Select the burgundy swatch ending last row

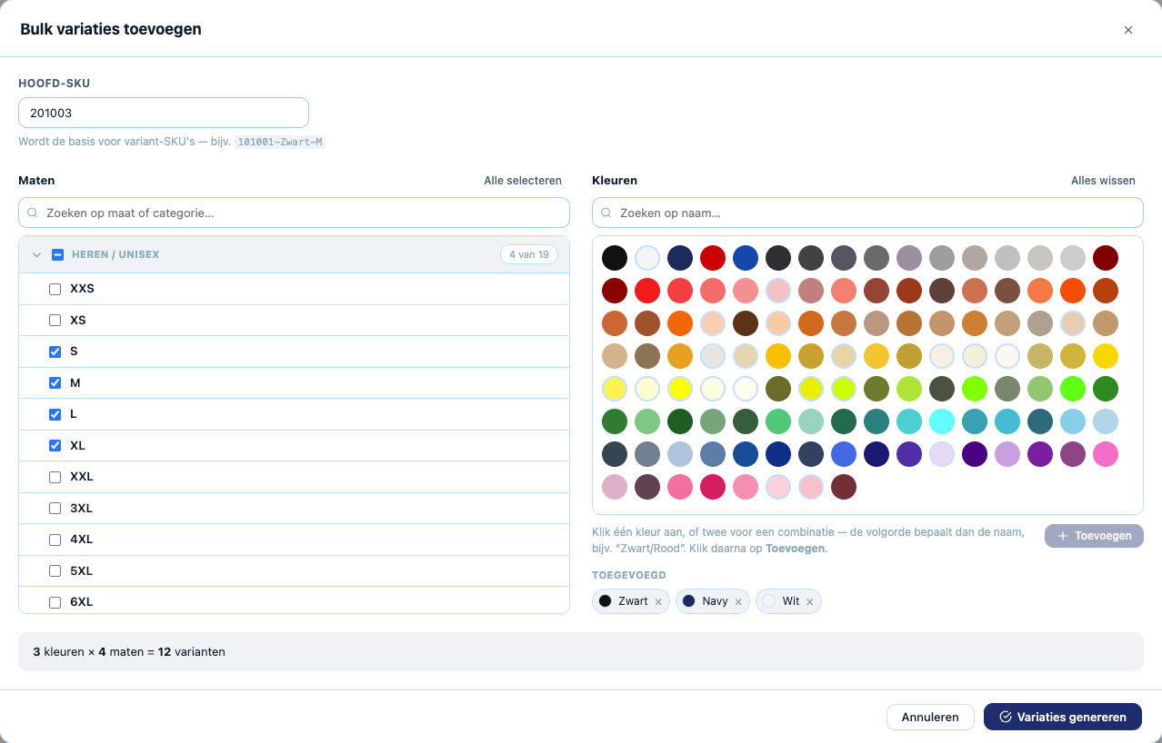coord(844,487)
